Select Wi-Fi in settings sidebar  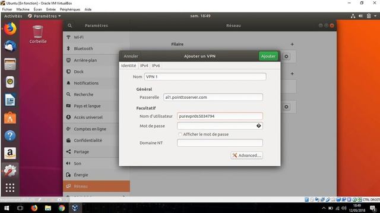pos(96,37)
